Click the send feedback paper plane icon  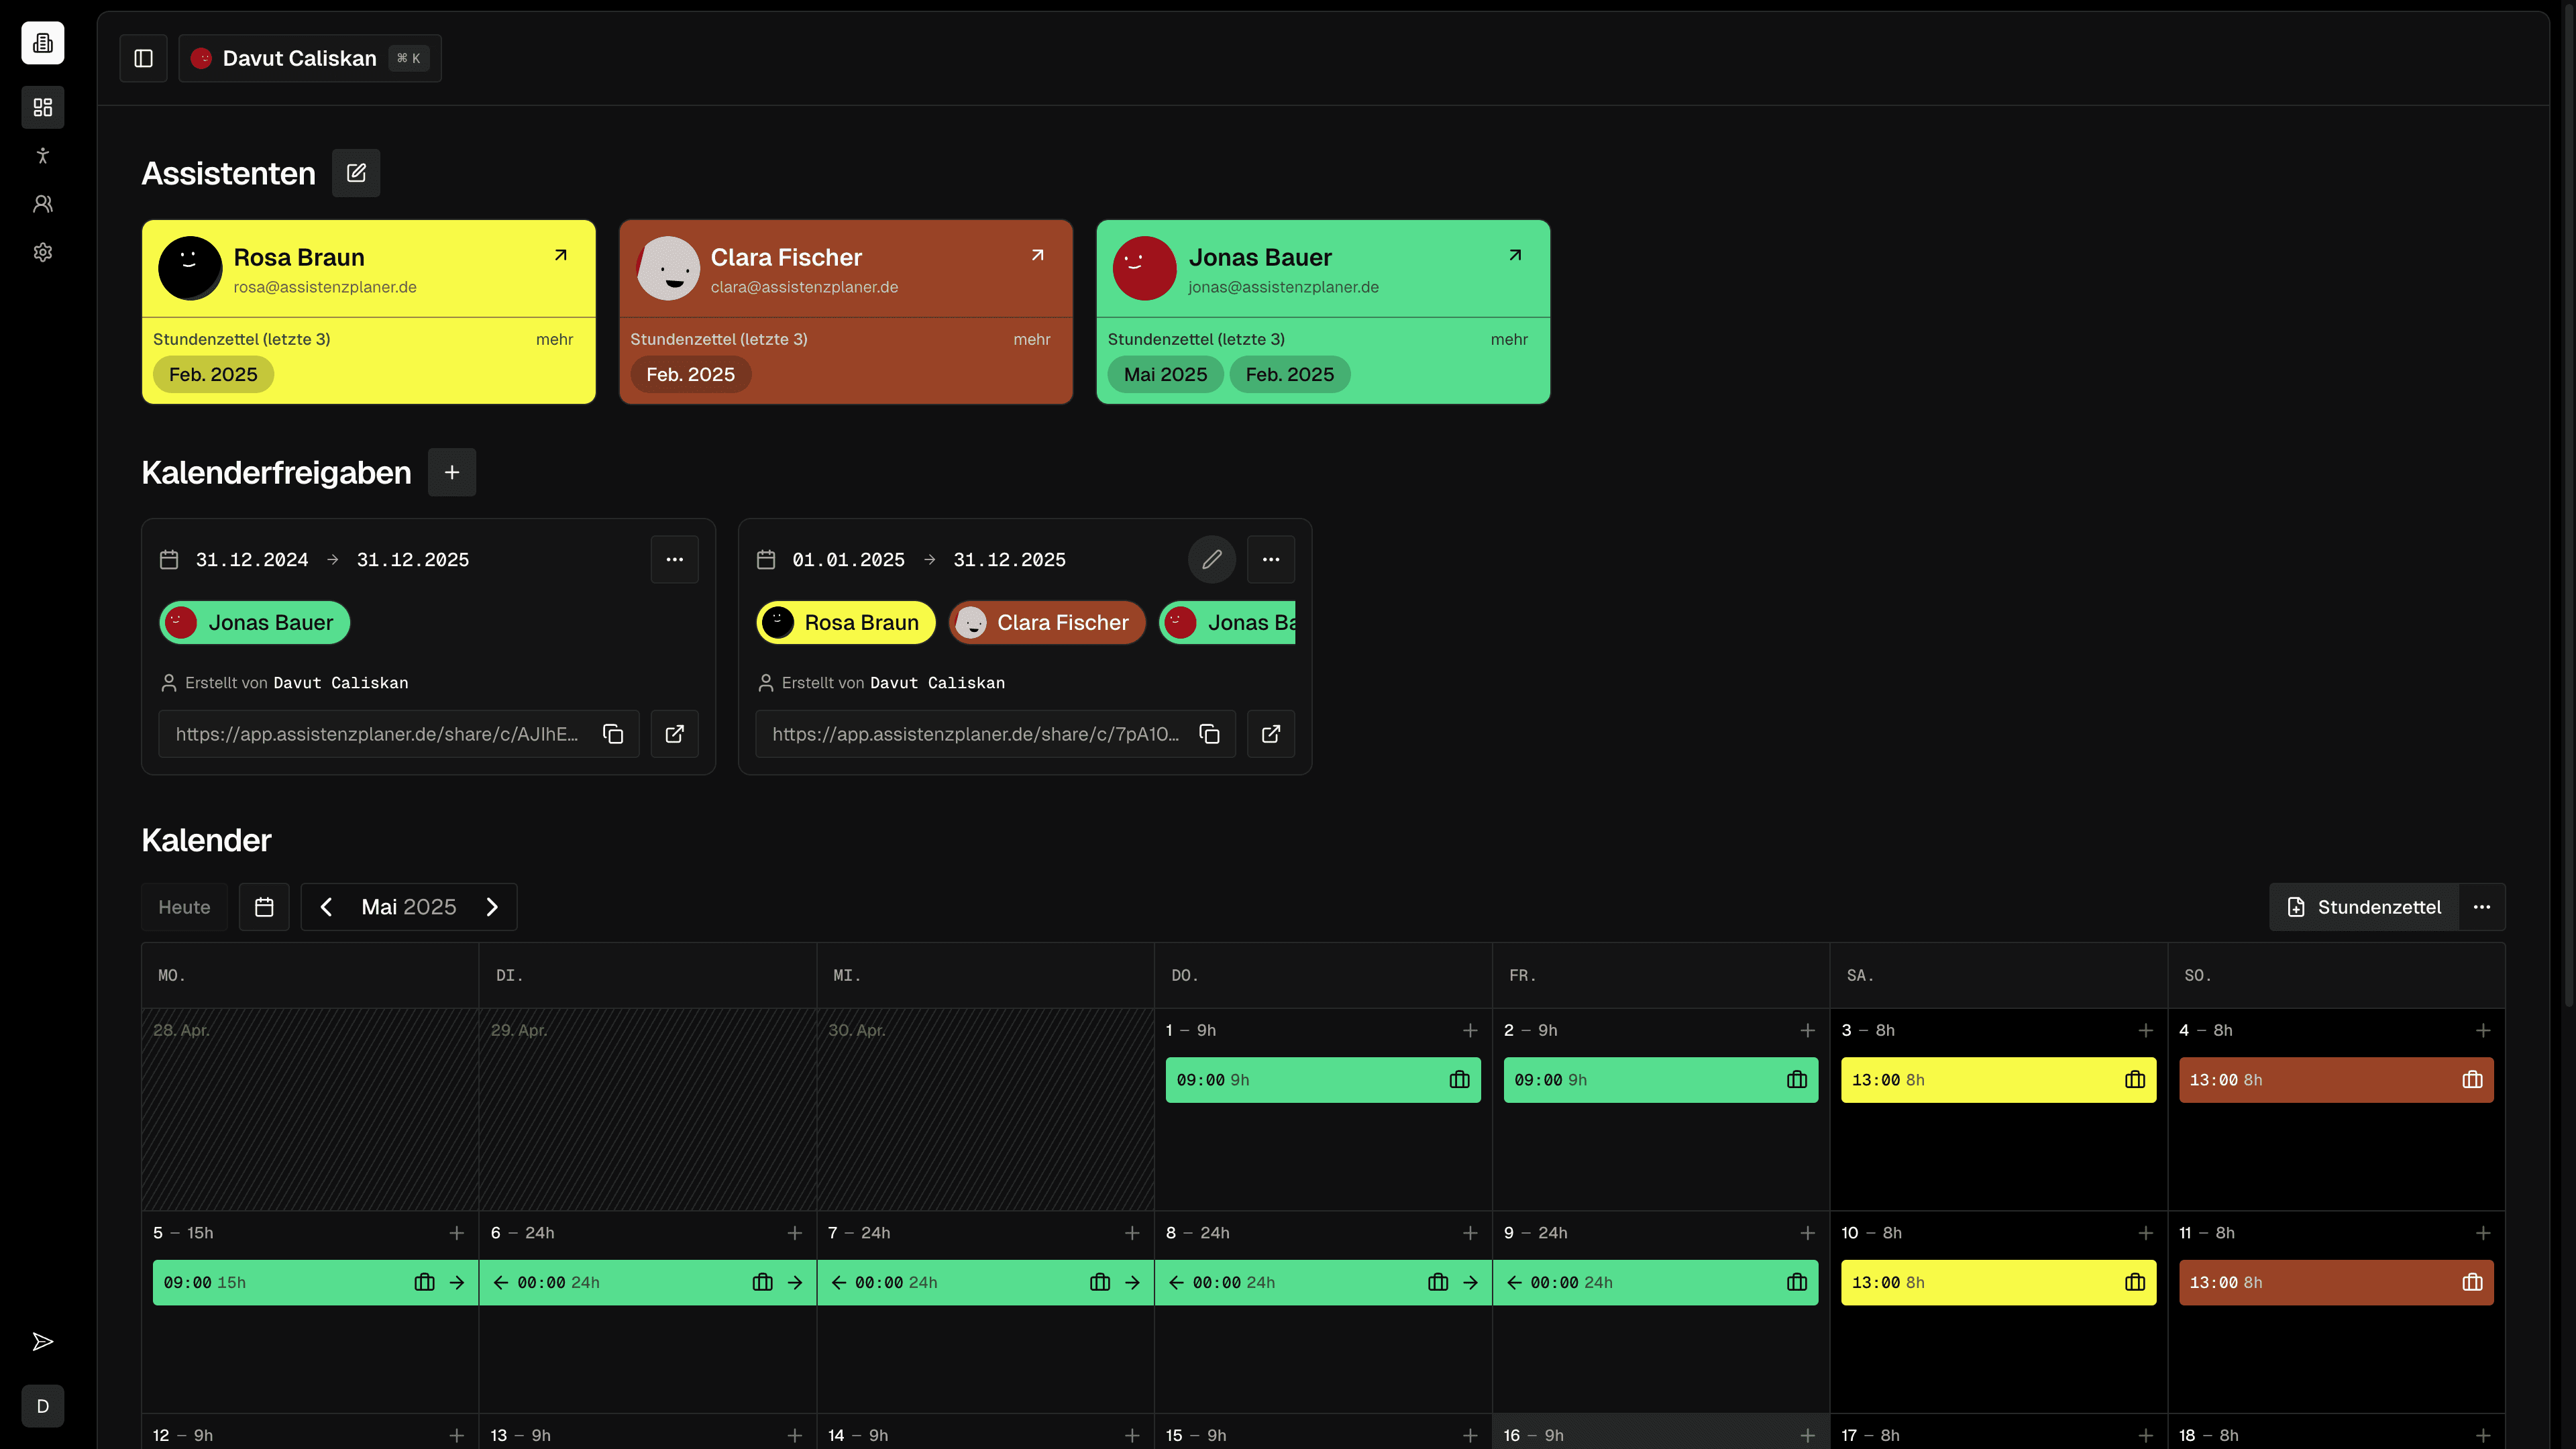coord(43,1342)
